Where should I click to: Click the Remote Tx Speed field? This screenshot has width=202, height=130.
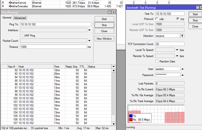165,56
